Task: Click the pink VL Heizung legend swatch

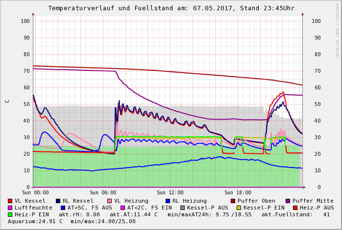Action: coord(109,201)
